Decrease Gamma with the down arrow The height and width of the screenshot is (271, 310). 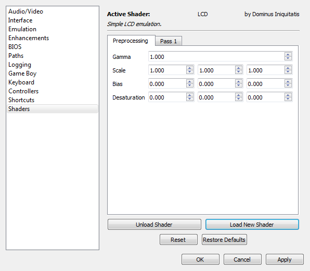pyautogui.click(x=288, y=58)
